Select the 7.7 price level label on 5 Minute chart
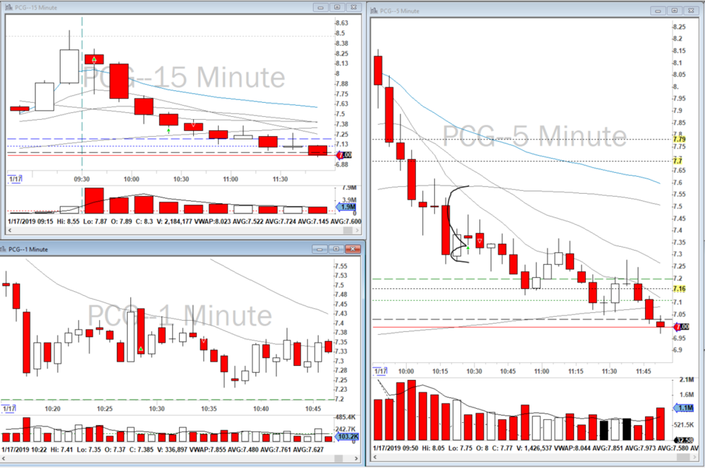705x468 pixels. (x=678, y=161)
